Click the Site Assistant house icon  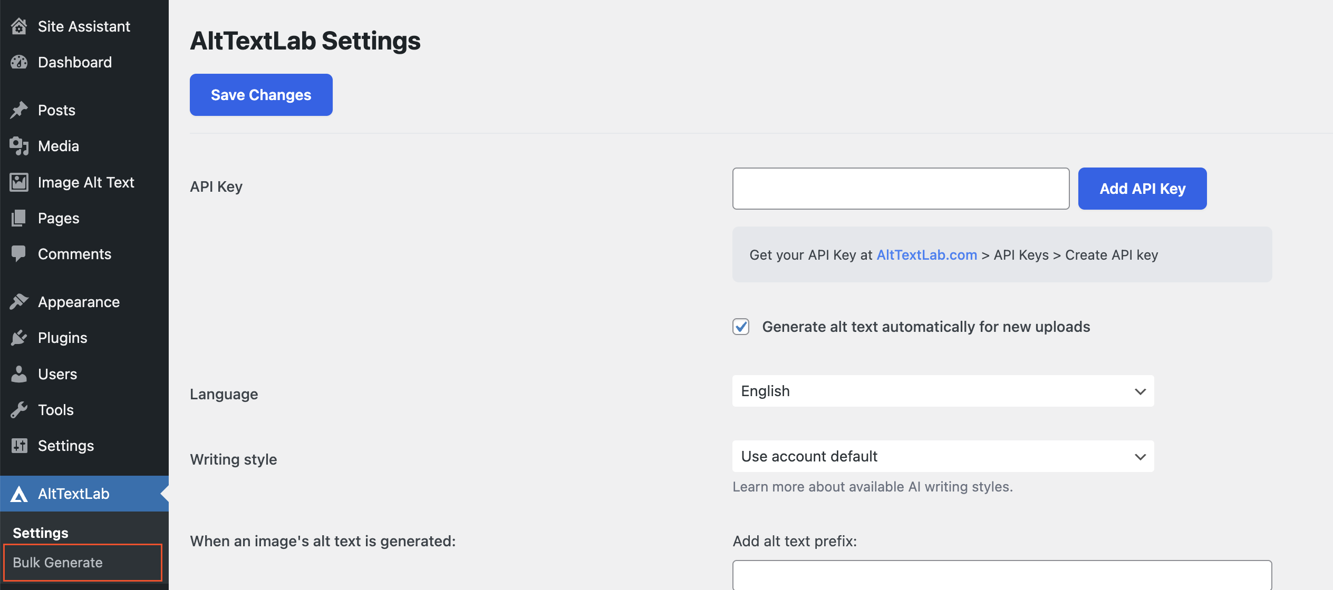(19, 26)
